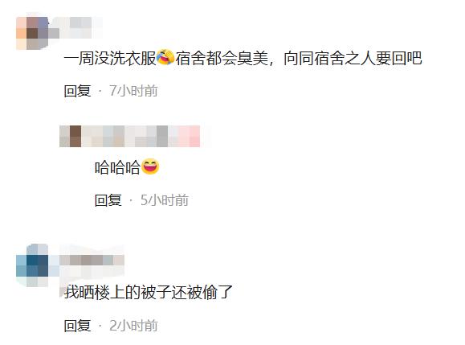
Task: Click the words 宿舍都会臭美 in the first comment
Action: (x=222, y=58)
